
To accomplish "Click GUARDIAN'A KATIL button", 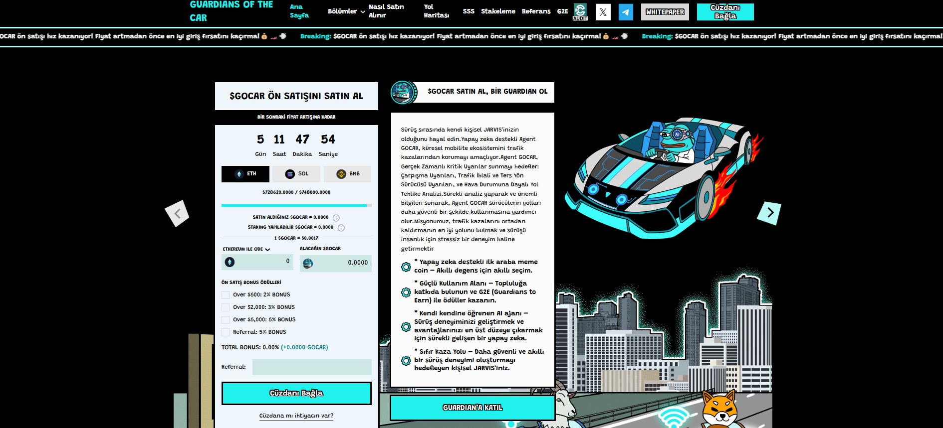I will (x=472, y=408).
